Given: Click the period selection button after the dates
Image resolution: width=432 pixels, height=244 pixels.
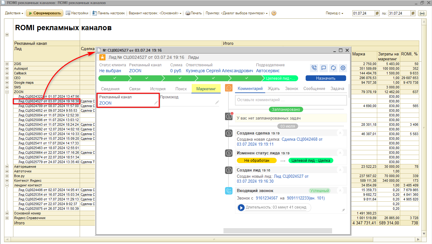Looking at the screenshot, I should pyautogui.click(x=422, y=13).
